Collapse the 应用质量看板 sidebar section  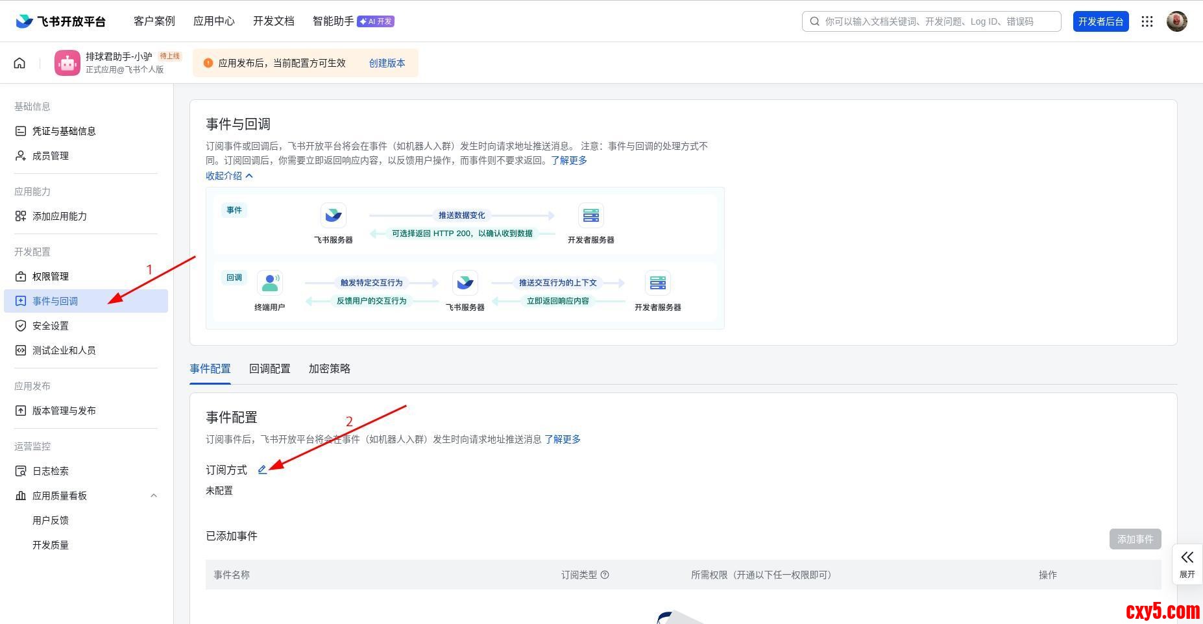tap(154, 496)
